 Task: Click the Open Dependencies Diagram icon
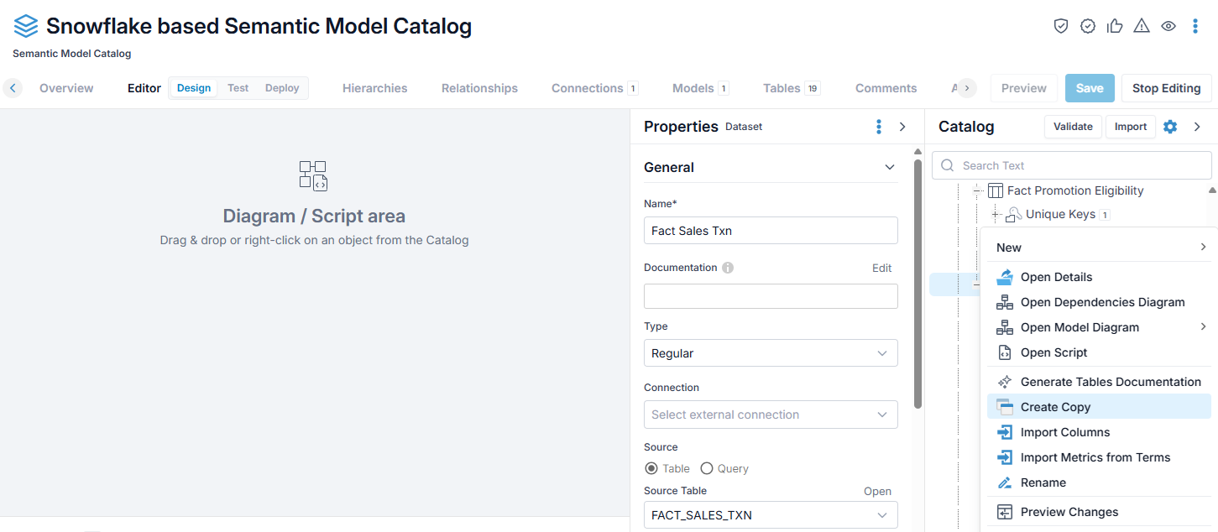pos(1004,302)
